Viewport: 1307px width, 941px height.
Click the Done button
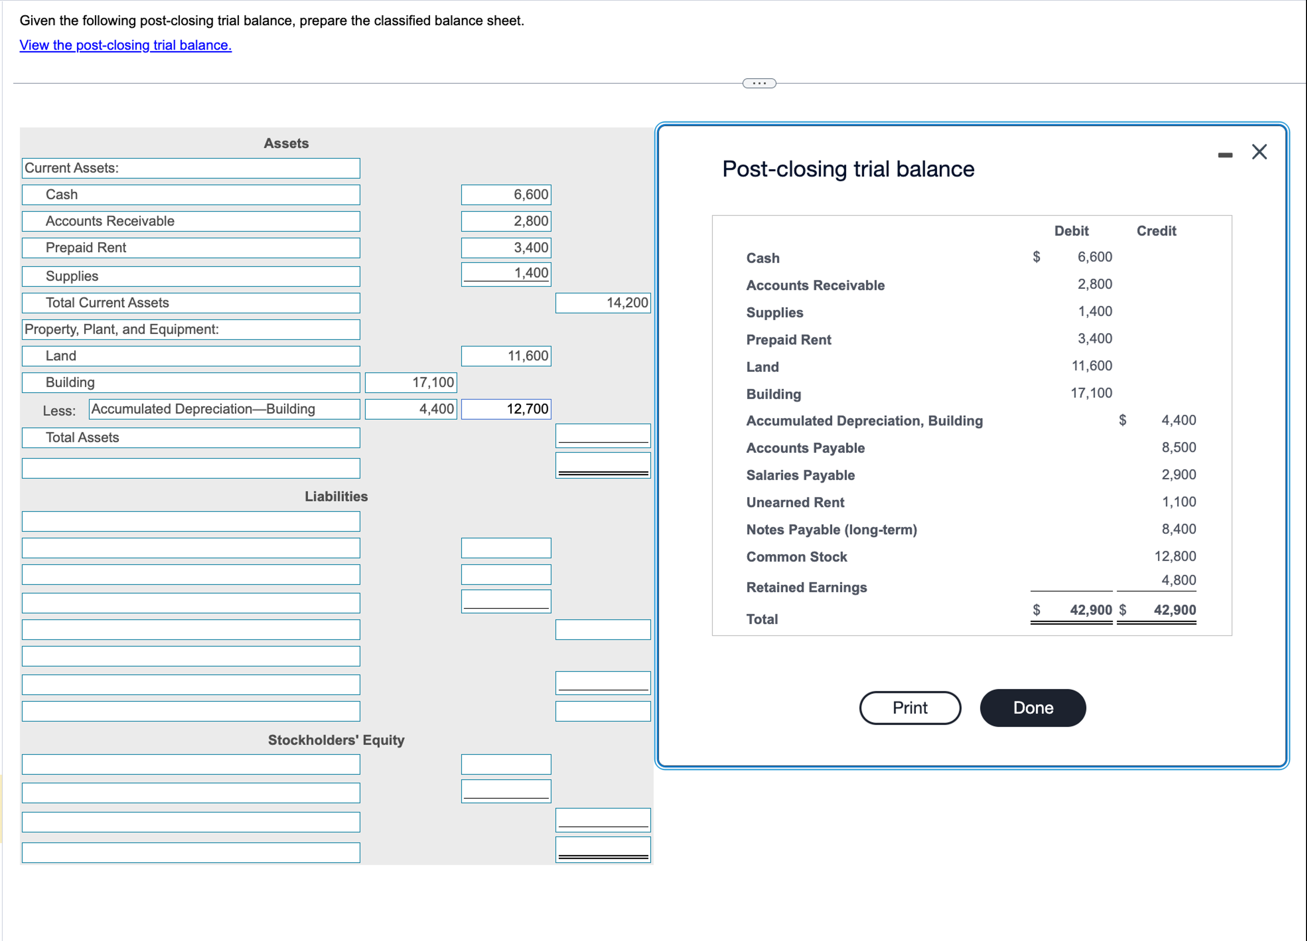1033,707
